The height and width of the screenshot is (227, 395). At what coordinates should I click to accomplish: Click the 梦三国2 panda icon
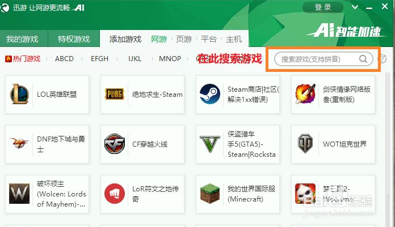[305, 194]
